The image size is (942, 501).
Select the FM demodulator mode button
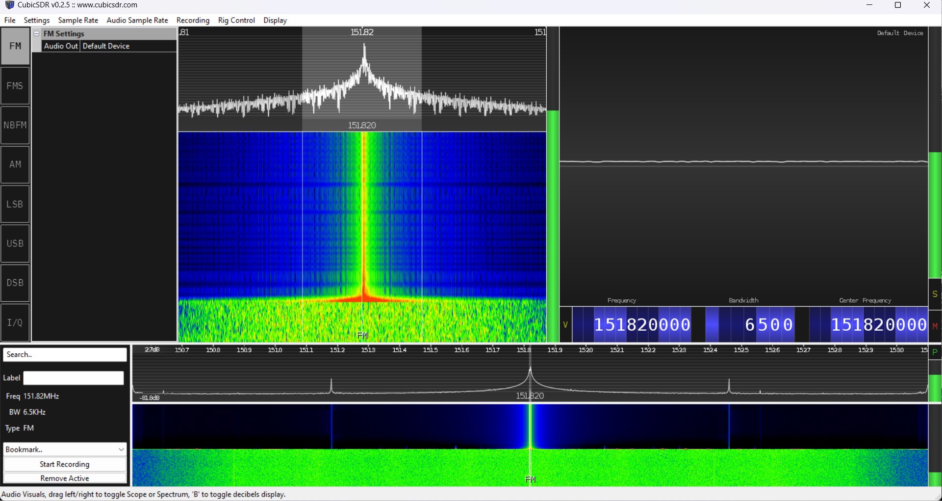pyautogui.click(x=15, y=46)
